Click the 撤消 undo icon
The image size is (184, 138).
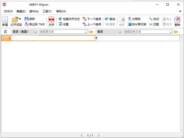click(x=107, y=19)
